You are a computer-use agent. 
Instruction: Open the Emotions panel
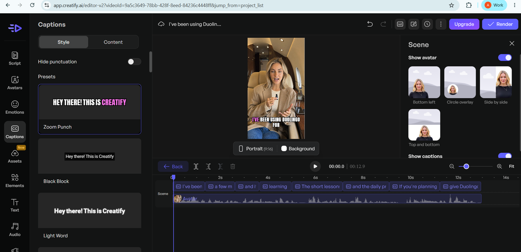15,107
